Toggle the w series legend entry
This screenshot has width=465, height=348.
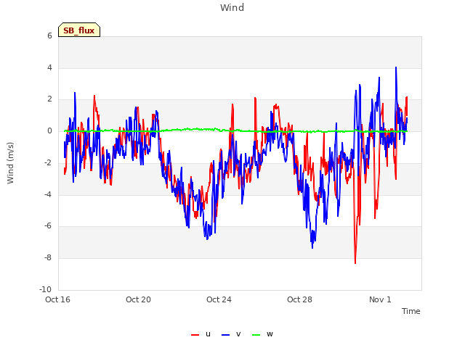[262, 334]
